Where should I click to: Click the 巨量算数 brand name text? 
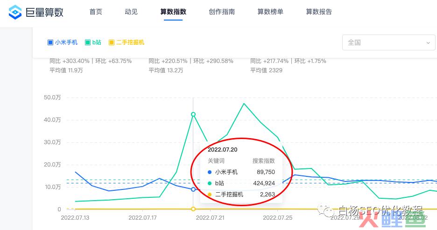pyautogui.click(x=45, y=12)
